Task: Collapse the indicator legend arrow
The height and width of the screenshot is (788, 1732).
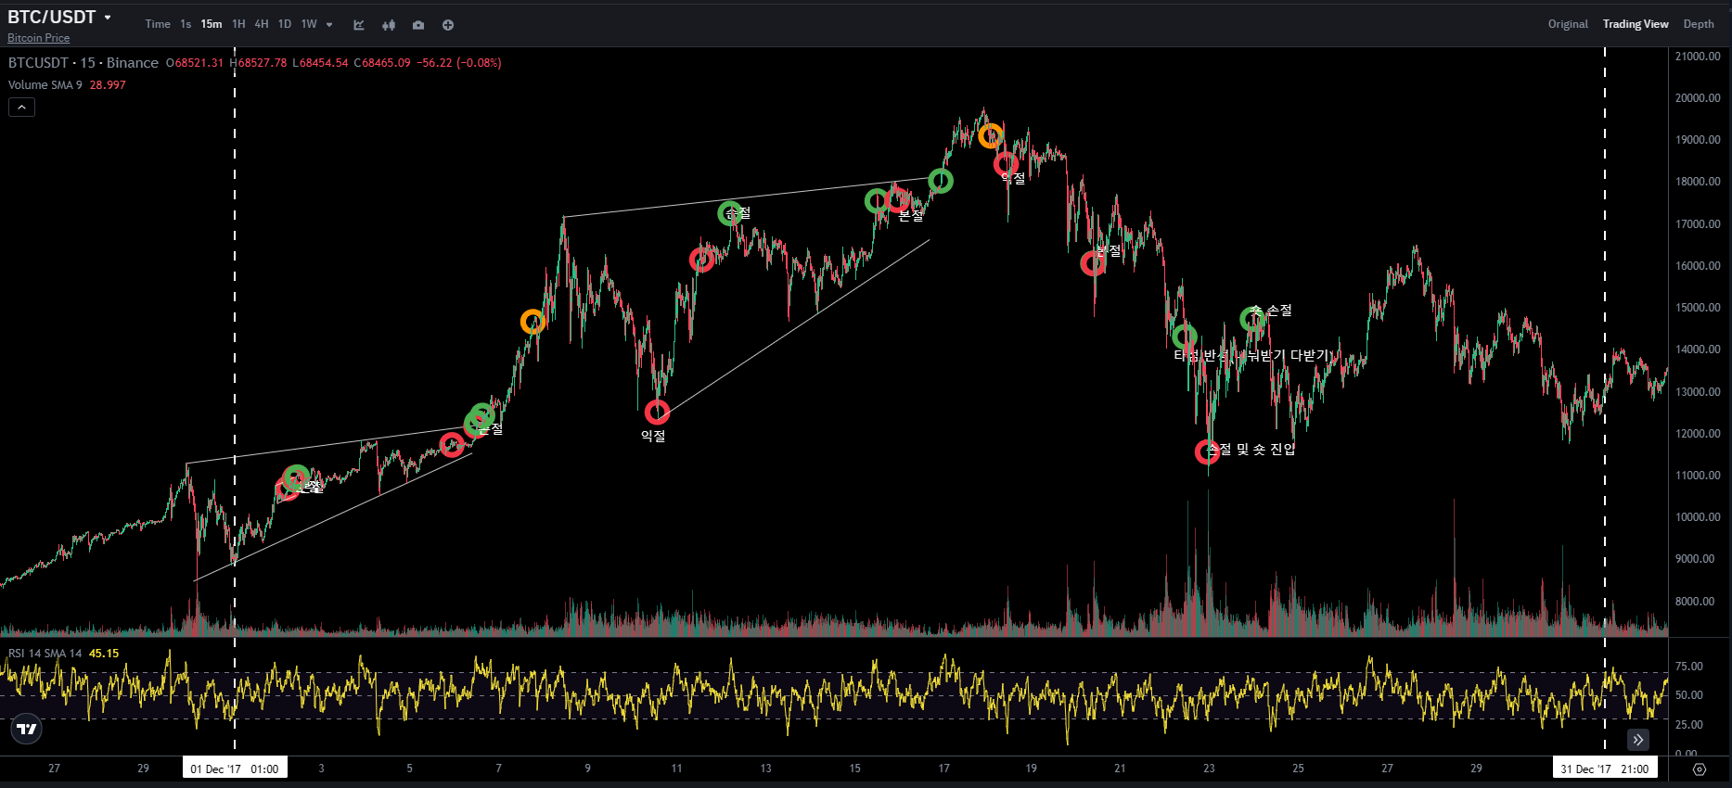Action: pyautogui.click(x=21, y=108)
